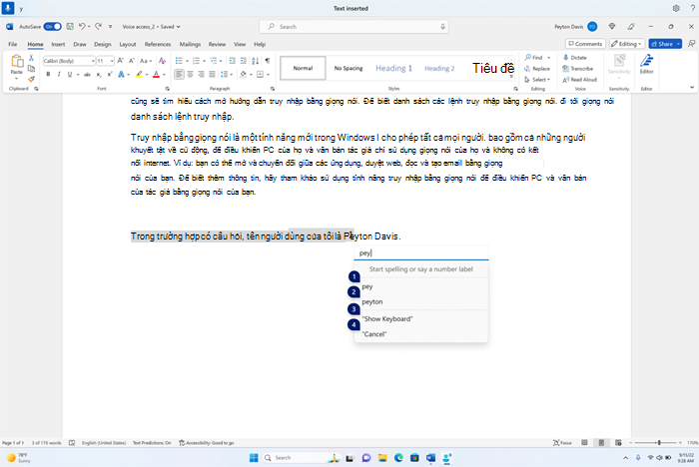The image size is (699, 467).
Task: Click the Voice access microphone icon
Action: [8, 8]
